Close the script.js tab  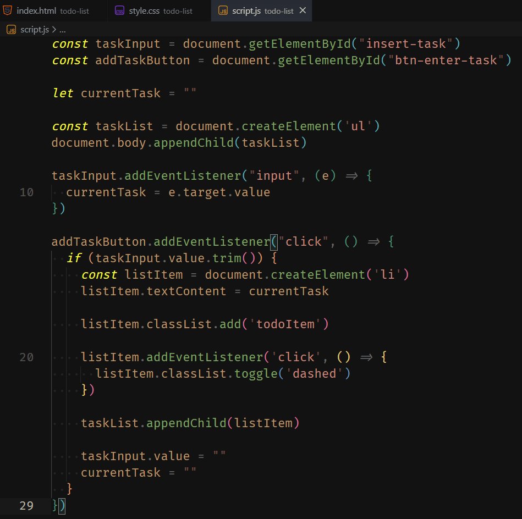pos(303,10)
